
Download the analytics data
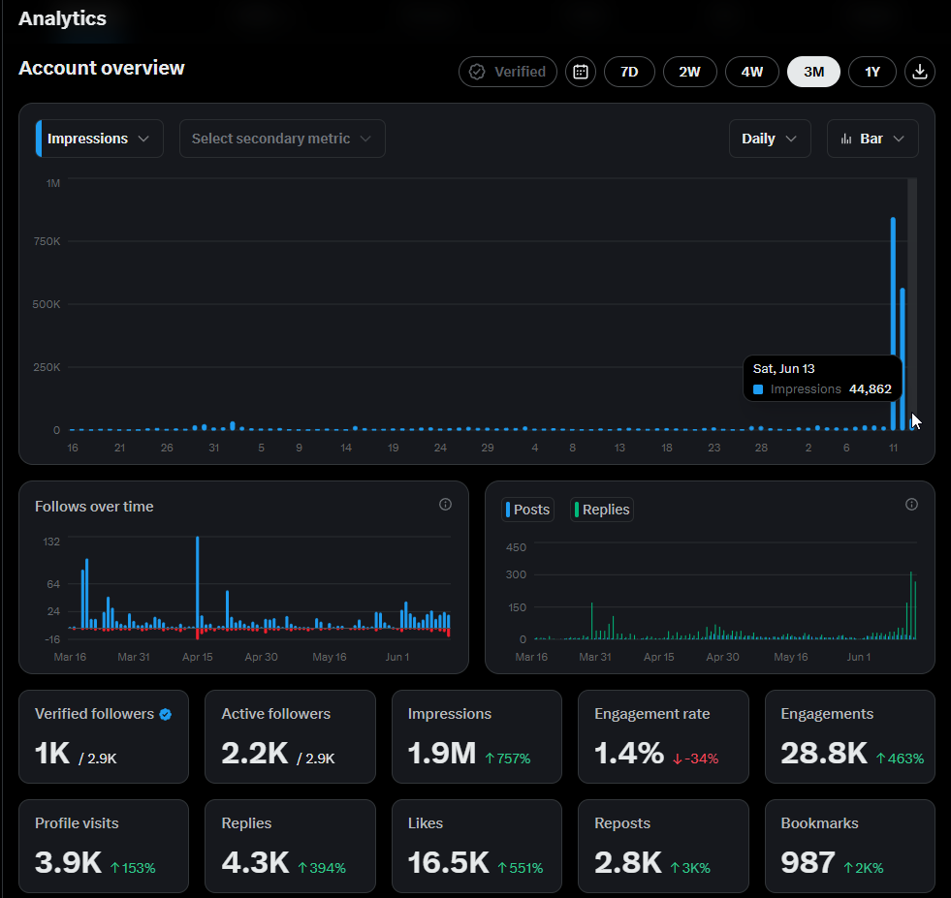(x=919, y=72)
